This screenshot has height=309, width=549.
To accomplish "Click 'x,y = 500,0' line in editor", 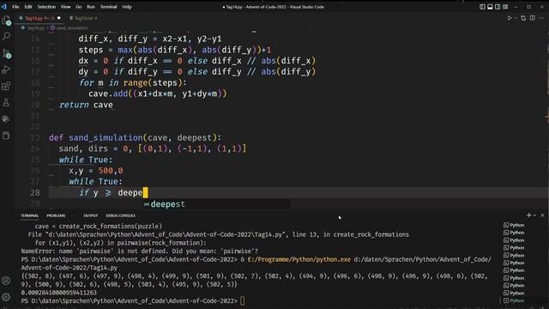I will [96, 171].
